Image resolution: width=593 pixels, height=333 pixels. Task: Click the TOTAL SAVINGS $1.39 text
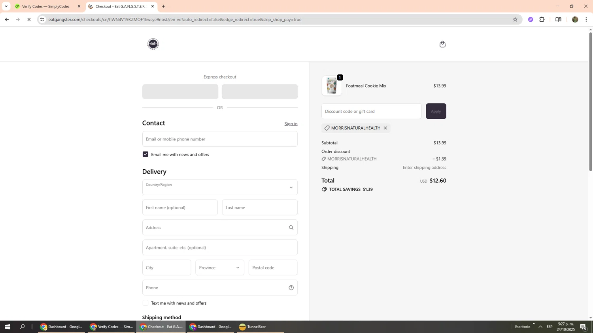click(x=351, y=189)
